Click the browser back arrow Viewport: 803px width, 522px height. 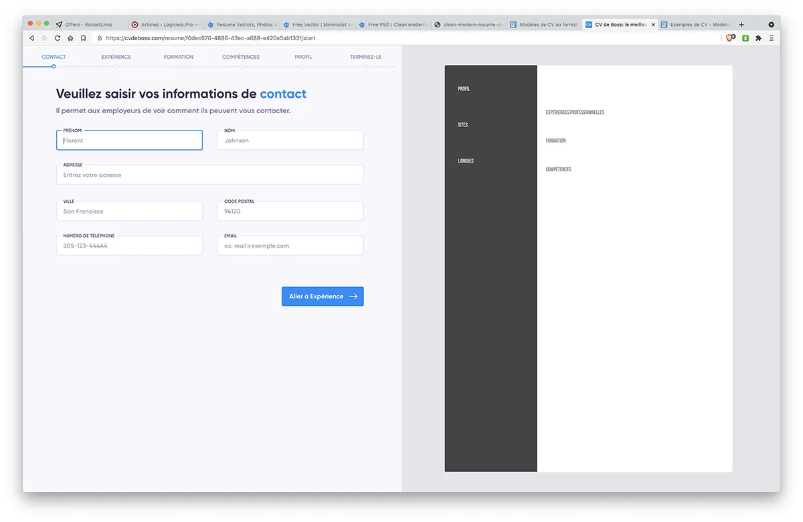pos(31,38)
